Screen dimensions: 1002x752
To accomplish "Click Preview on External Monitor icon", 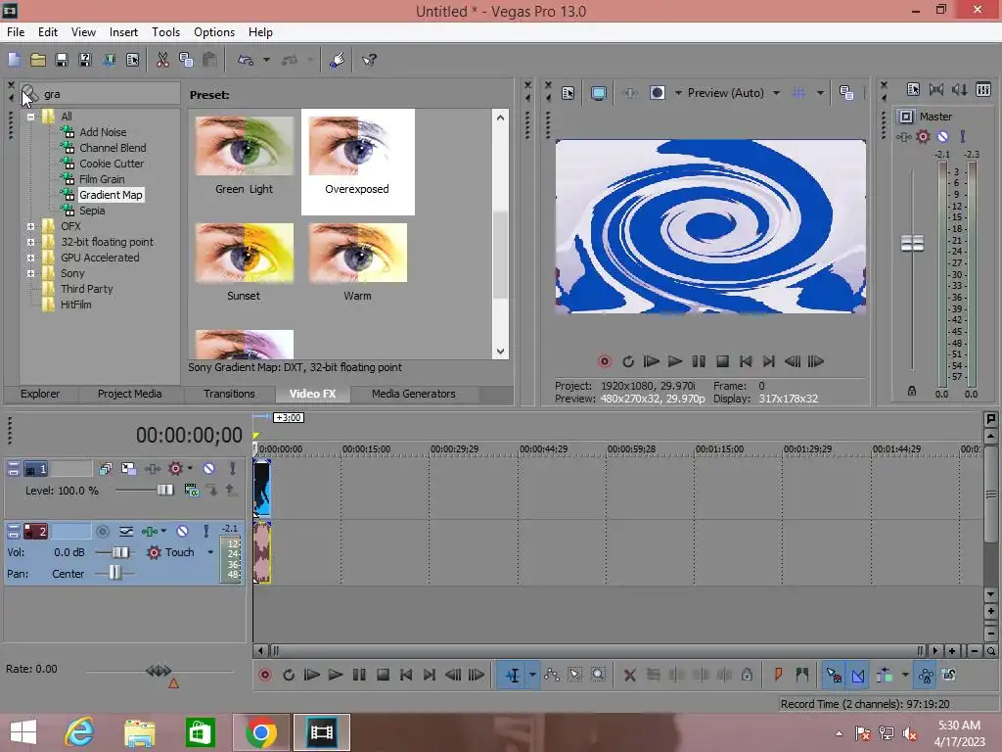I will coord(599,93).
